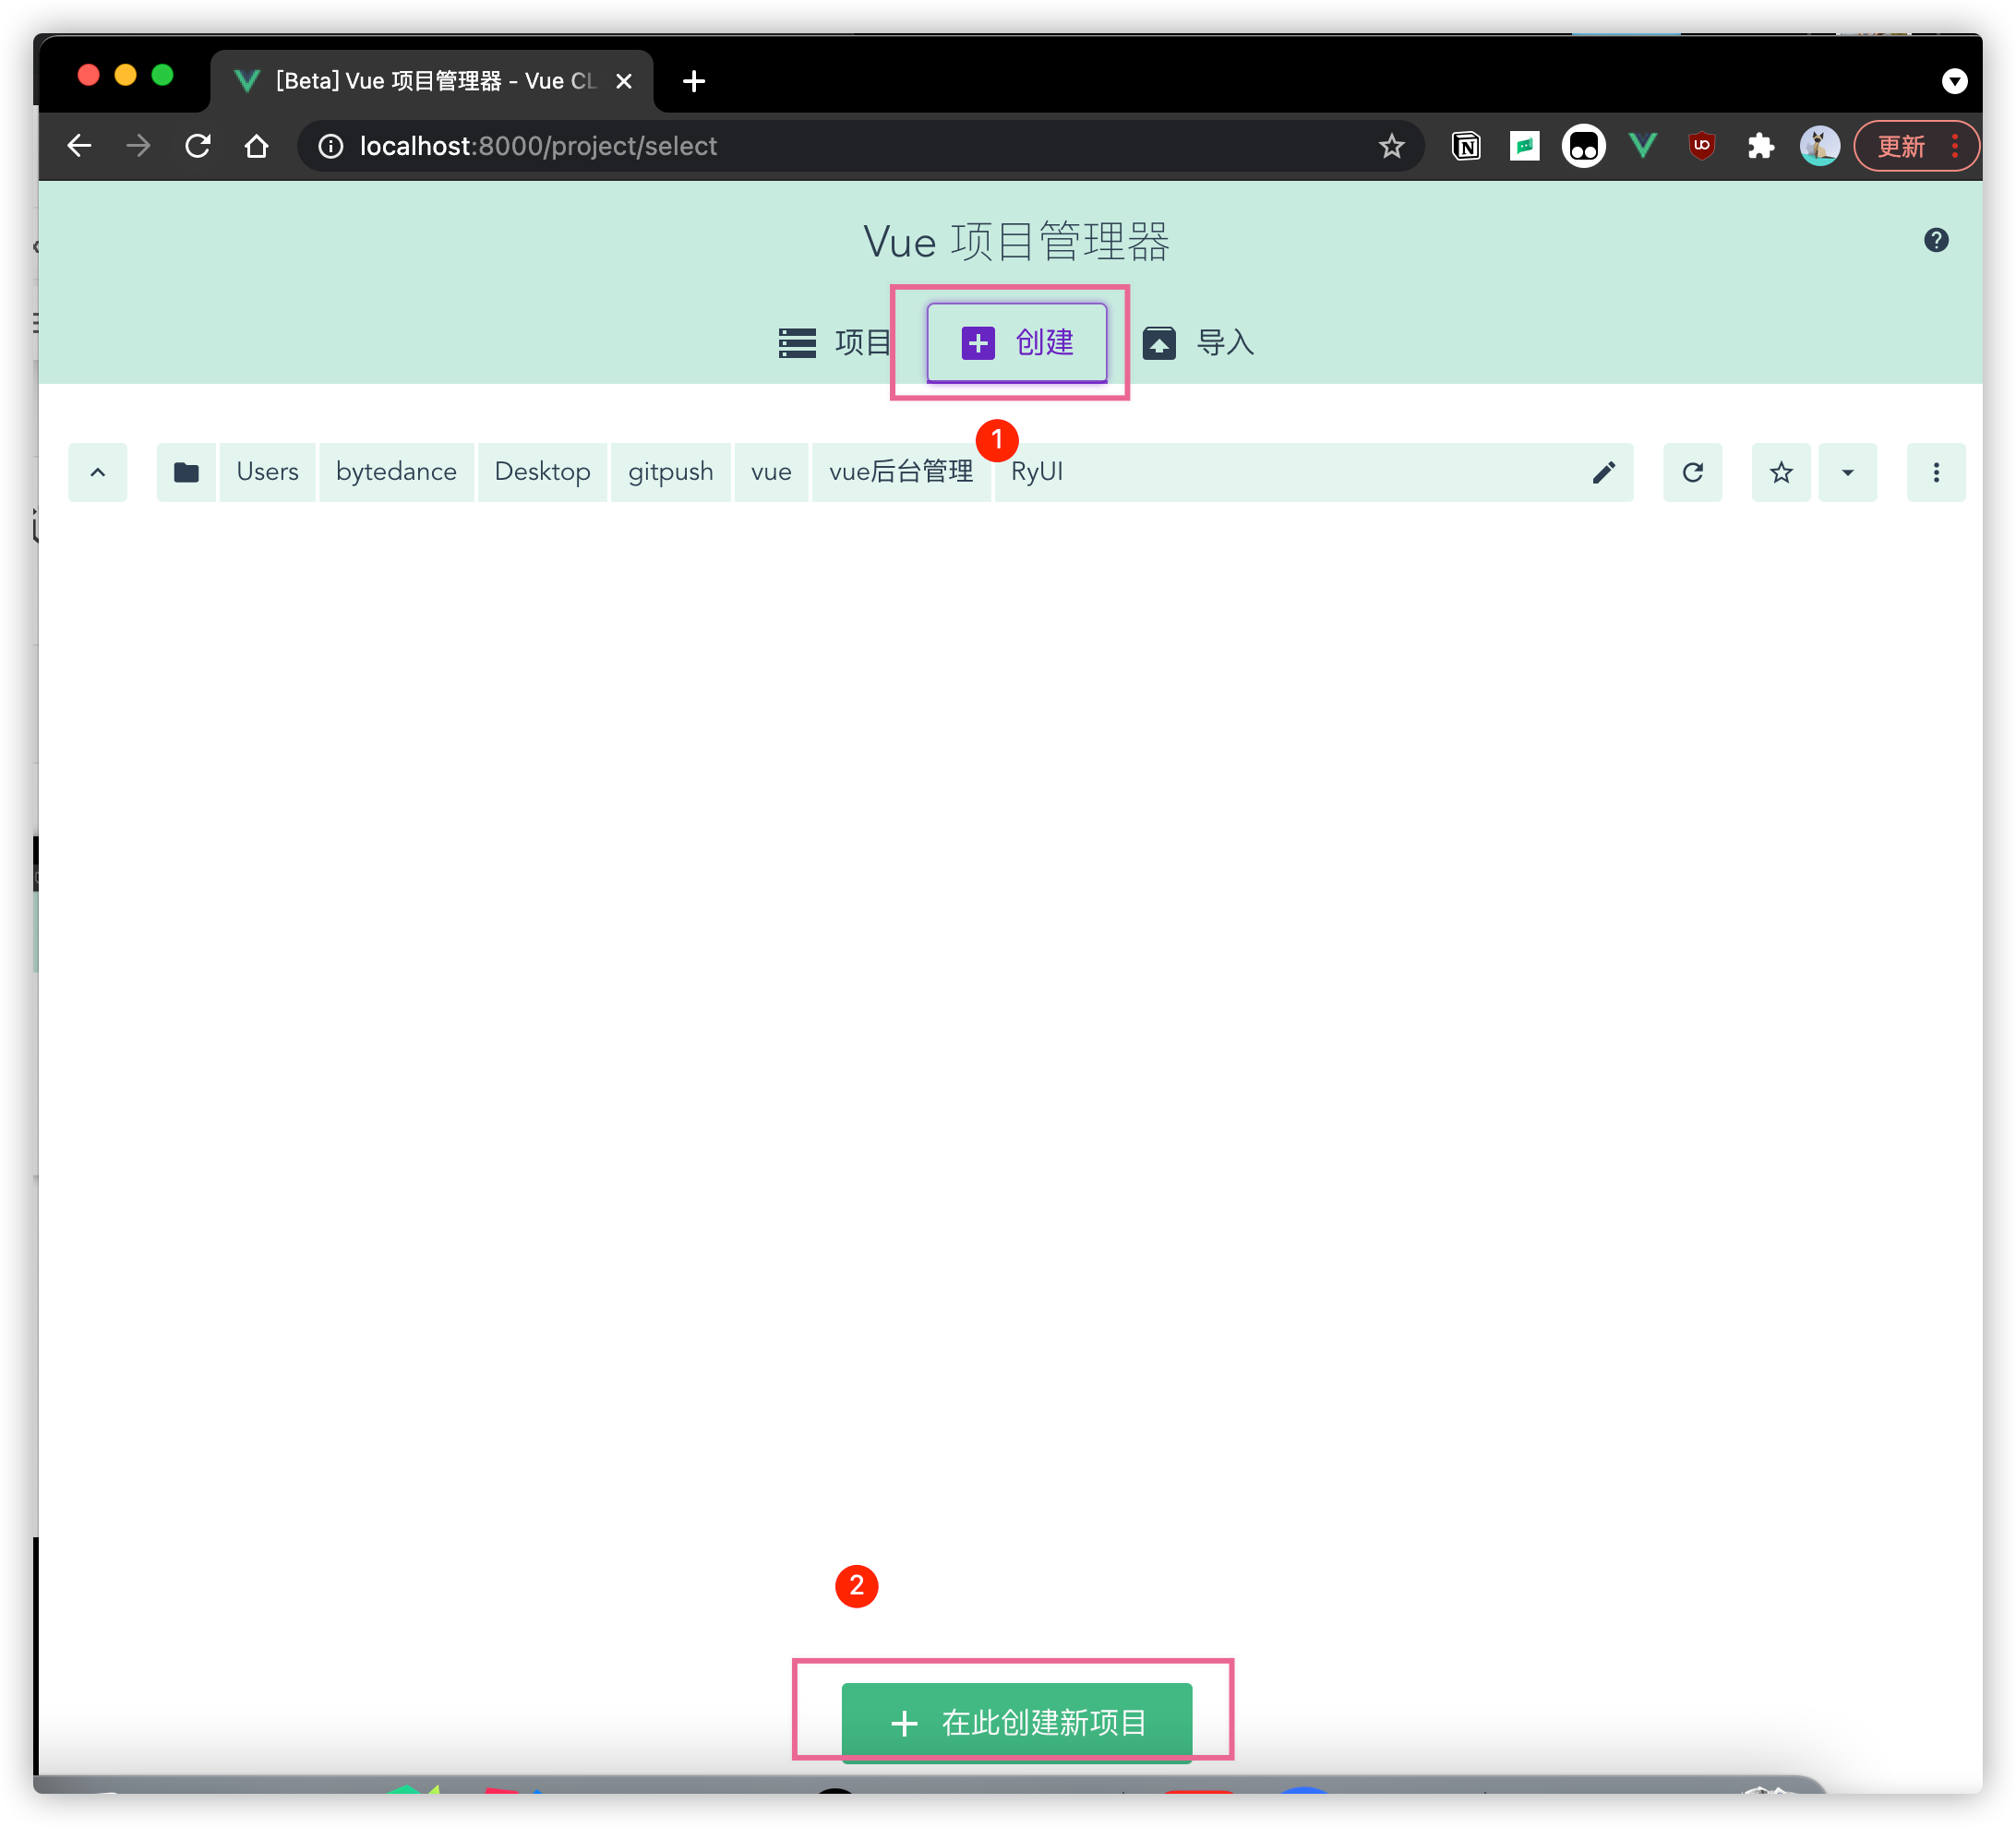Viewport: 2016px width, 1827px height.
Task: Open the extensions puzzle menu
Action: pos(1760,146)
